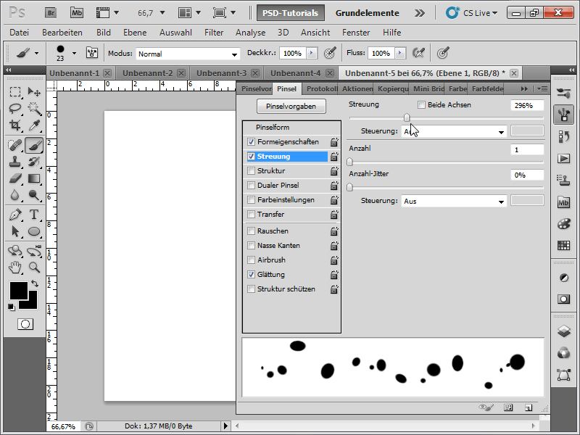Open Steuerung dropdown under Streuung slider

click(x=454, y=131)
